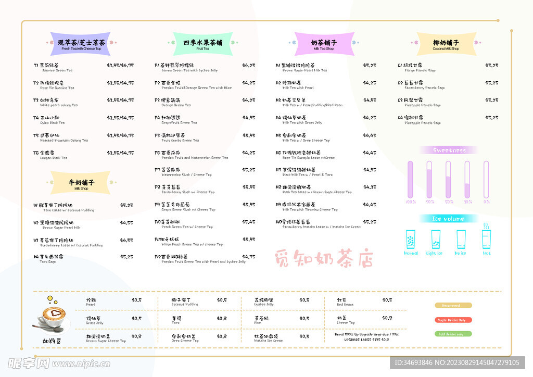The width and height of the screenshot is (533, 377).
Task: Select C1 Mango Pomelo Sago
Action: point(448,67)
